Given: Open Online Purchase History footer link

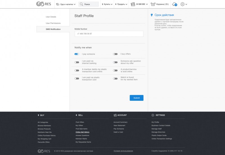Looking at the screenshot, I should 47,135.
